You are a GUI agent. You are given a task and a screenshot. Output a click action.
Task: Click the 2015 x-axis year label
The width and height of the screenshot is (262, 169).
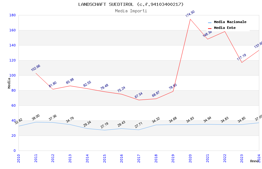click(x=104, y=158)
